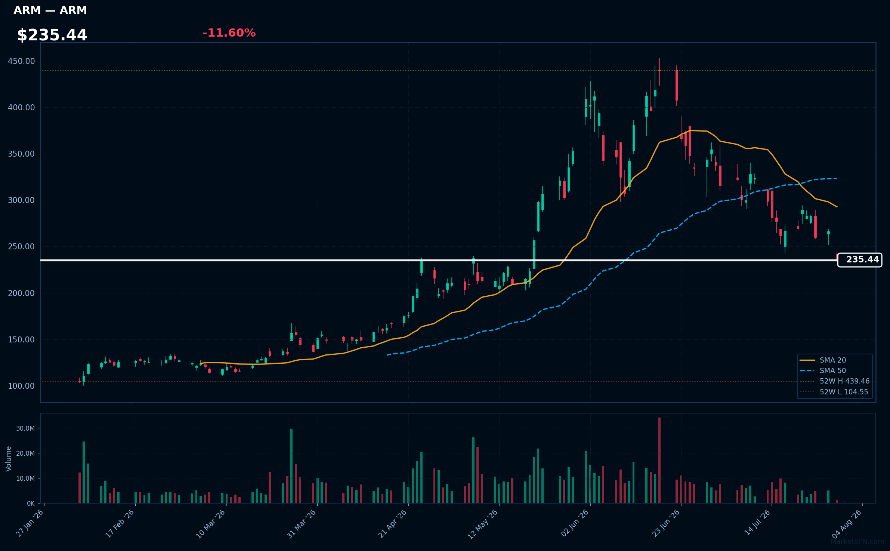890x551 pixels.
Task: Pick the "350.00" price axis label
Action: (21, 154)
